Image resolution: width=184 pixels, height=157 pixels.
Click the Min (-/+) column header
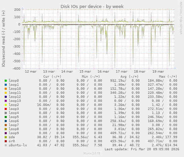tap(91, 77)
